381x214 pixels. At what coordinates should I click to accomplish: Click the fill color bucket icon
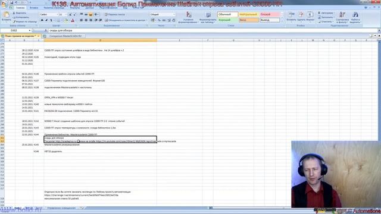(x=65, y=20)
